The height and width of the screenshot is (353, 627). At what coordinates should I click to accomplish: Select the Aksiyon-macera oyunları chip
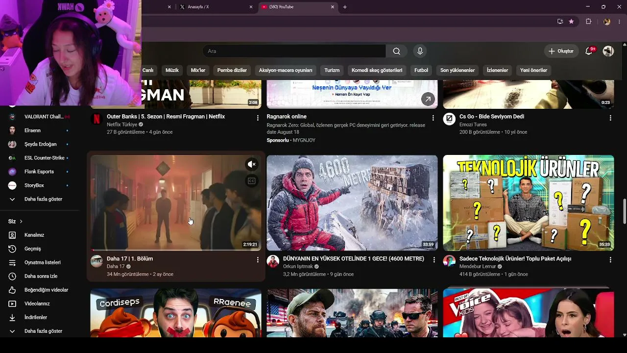tap(286, 70)
